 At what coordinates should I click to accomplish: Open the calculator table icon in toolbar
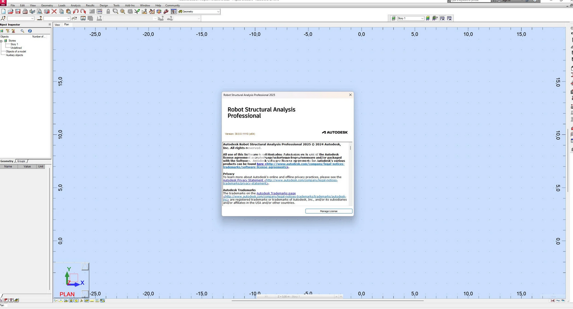(99, 12)
